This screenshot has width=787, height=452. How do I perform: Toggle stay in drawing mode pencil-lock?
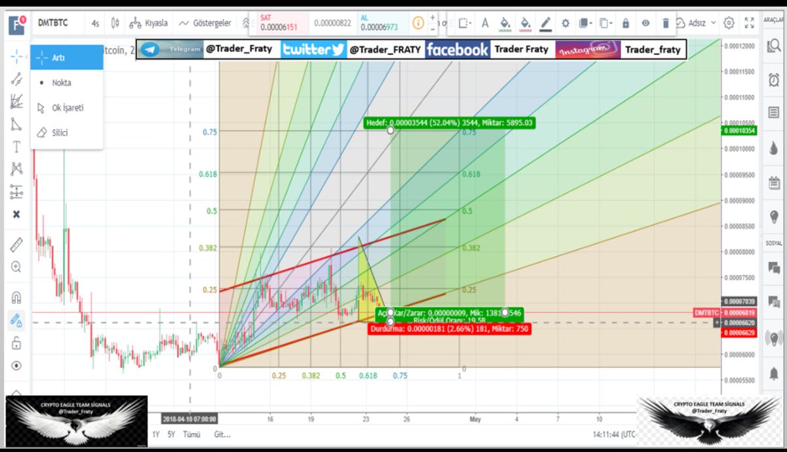tap(16, 320)
